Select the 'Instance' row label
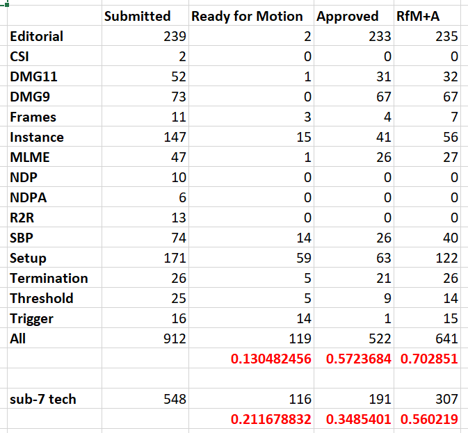This screenshot has height=433, width=468. pyautogui.click(x=55, y=136)
